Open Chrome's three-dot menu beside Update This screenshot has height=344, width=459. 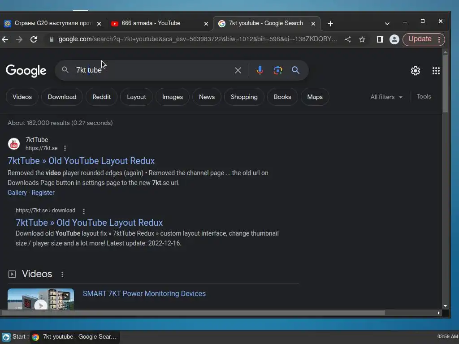click(439, 39)
